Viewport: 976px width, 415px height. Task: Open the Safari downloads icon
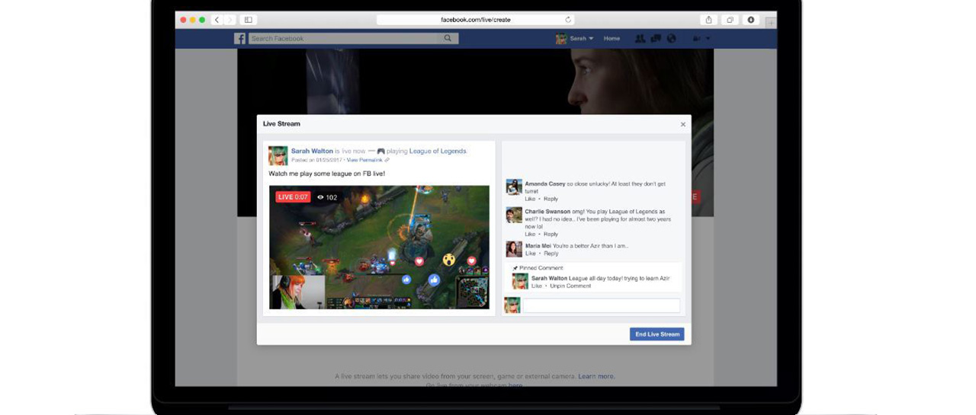(x=751, y=20)
